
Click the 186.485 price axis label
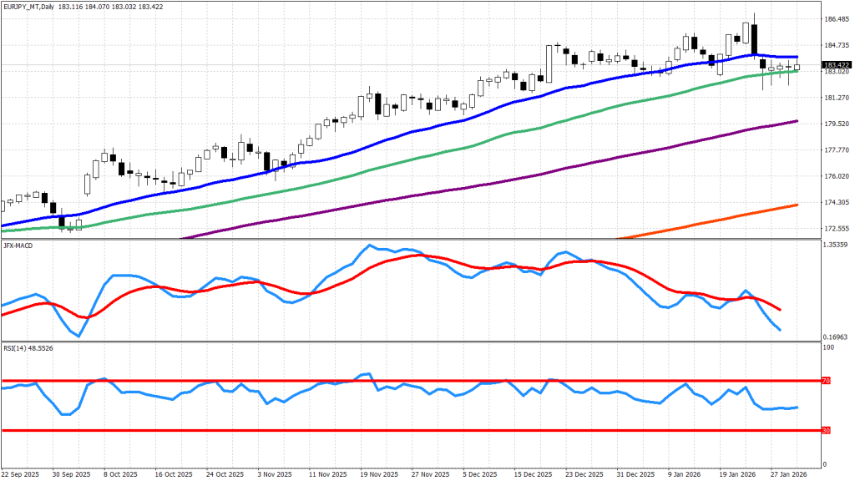(836, 18)
